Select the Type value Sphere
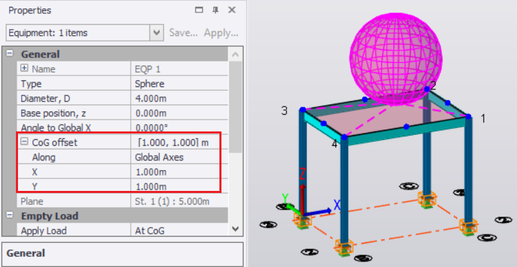 (x=179, y=84)
